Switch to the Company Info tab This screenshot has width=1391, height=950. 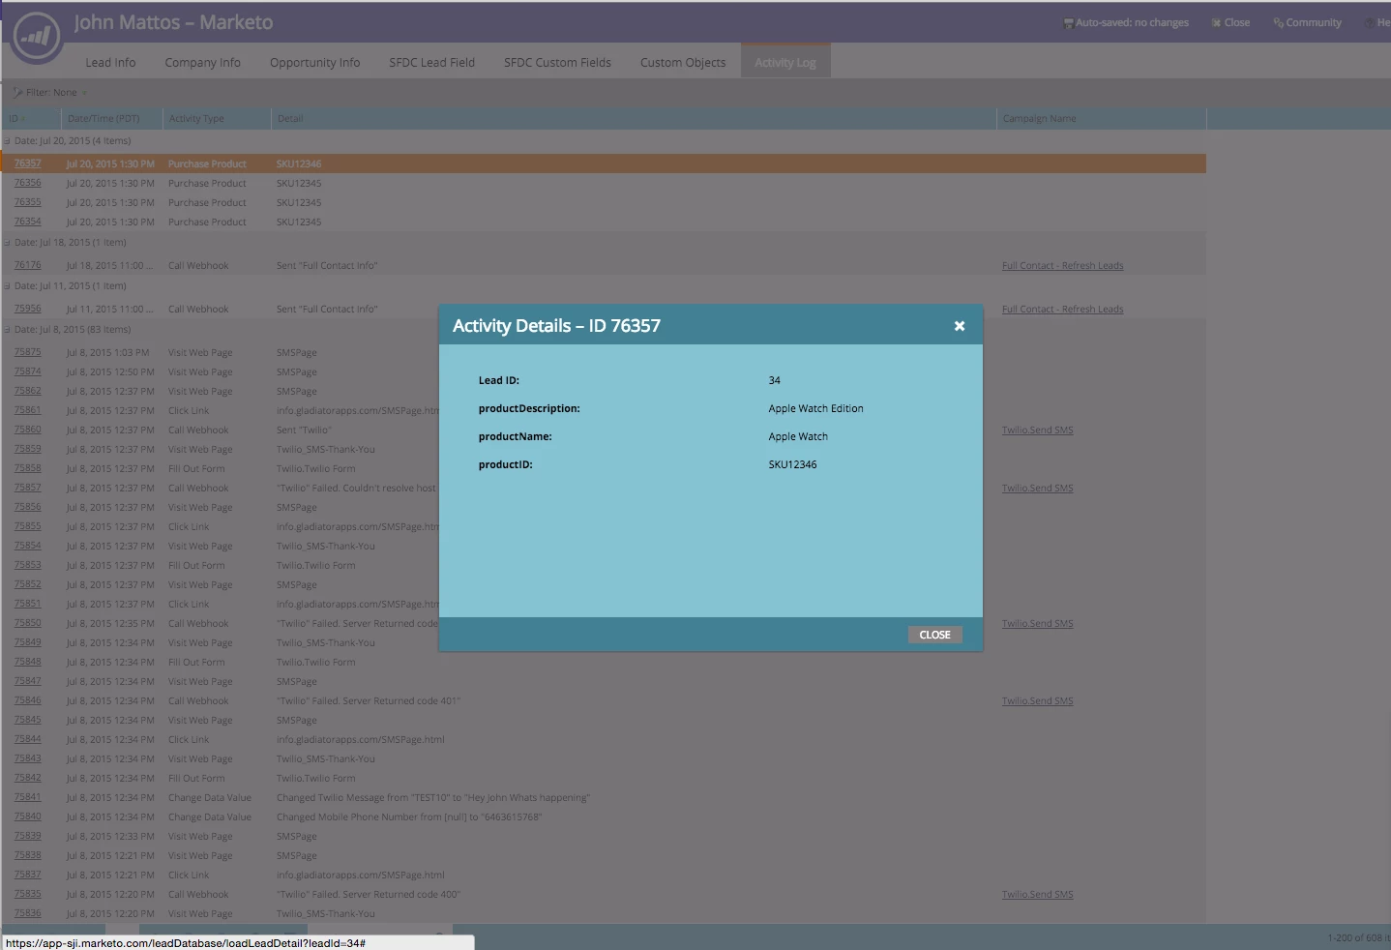pos(202,62)
